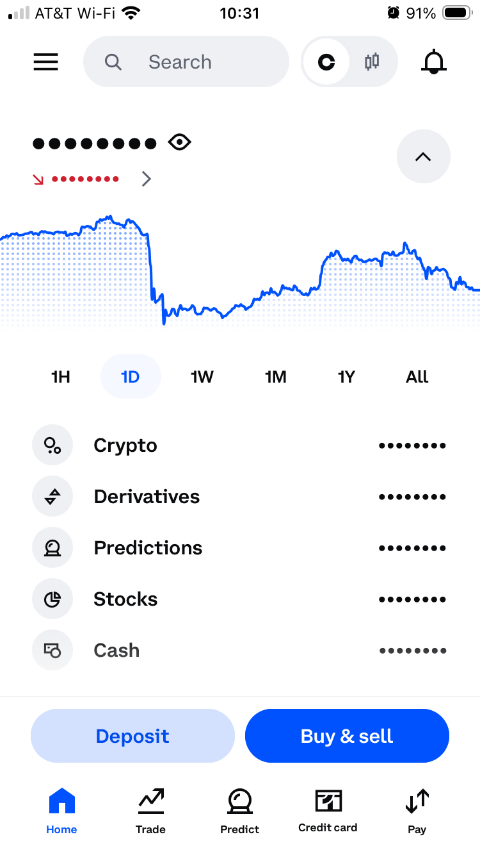Tap the Search input field
480x855 pixels.
[186, 62]
